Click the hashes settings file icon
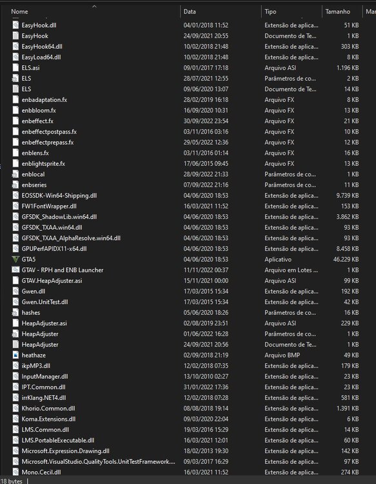Screen dimensions: 376x484 tap(15, 312)
